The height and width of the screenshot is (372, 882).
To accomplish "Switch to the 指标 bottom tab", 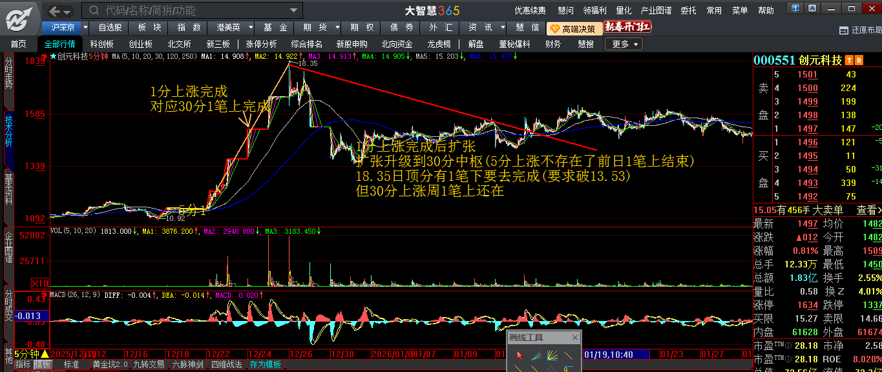I will click(x=23, y=365).
